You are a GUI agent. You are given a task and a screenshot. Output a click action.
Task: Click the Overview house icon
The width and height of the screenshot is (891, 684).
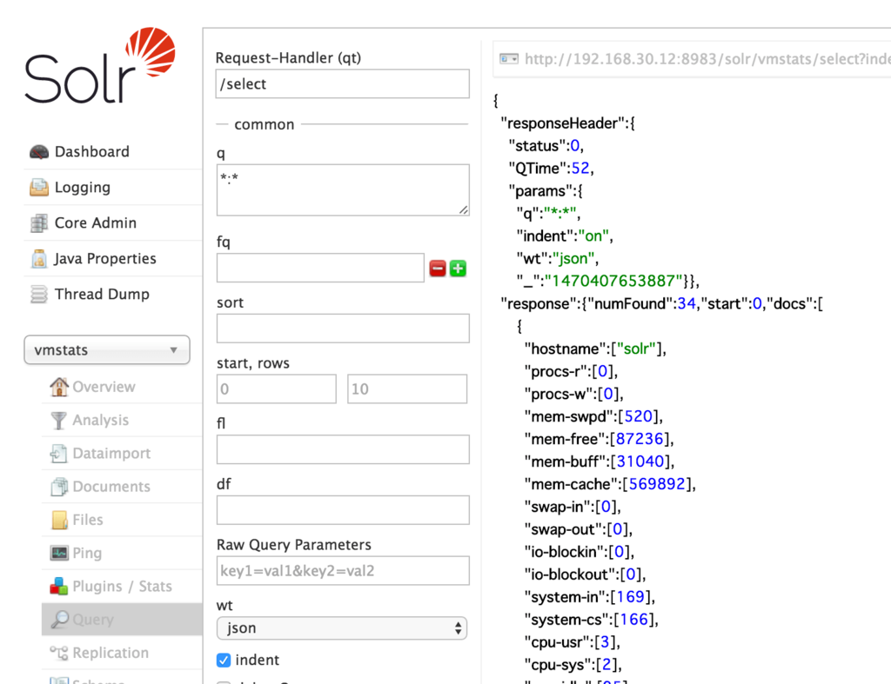pos(59,387)
